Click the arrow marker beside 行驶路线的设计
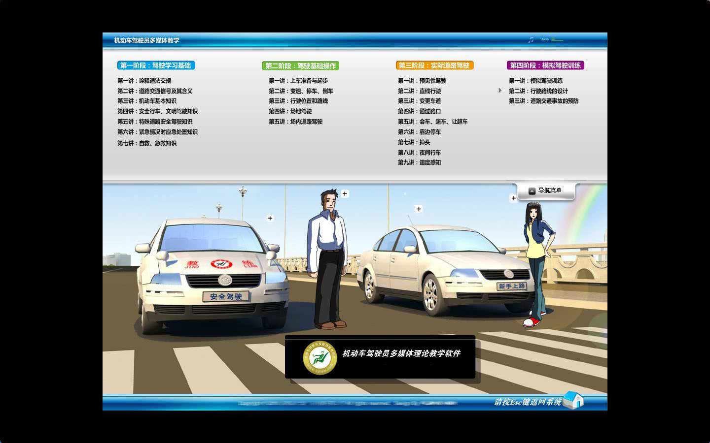The image size is (710, 443). click(x=500, y=91)
